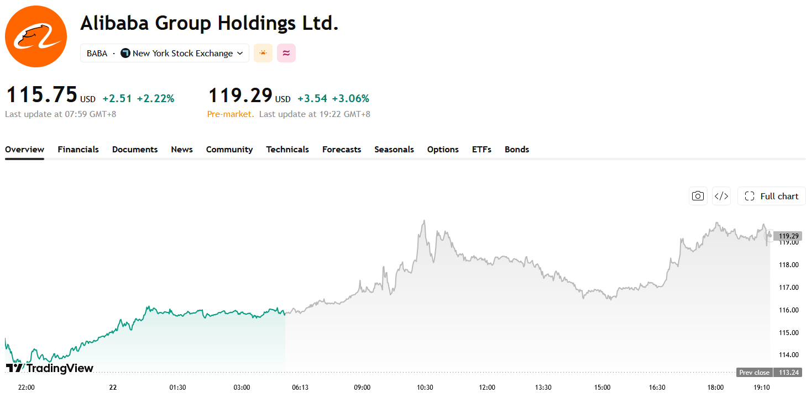Click the 117.00 price axis label
The width and height of the screenshot is (806, 398).
pyautogui.click(x=789, y=288)
